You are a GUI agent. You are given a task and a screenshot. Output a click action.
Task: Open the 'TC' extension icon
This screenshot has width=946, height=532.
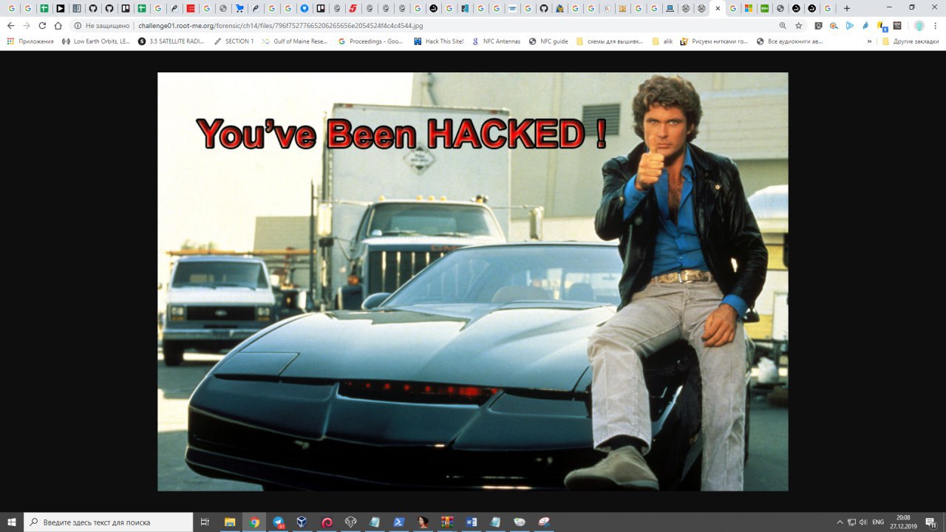tap(897, 25)
